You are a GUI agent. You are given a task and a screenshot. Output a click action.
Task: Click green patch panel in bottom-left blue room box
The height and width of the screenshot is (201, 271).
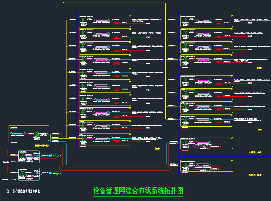(37, 135)
